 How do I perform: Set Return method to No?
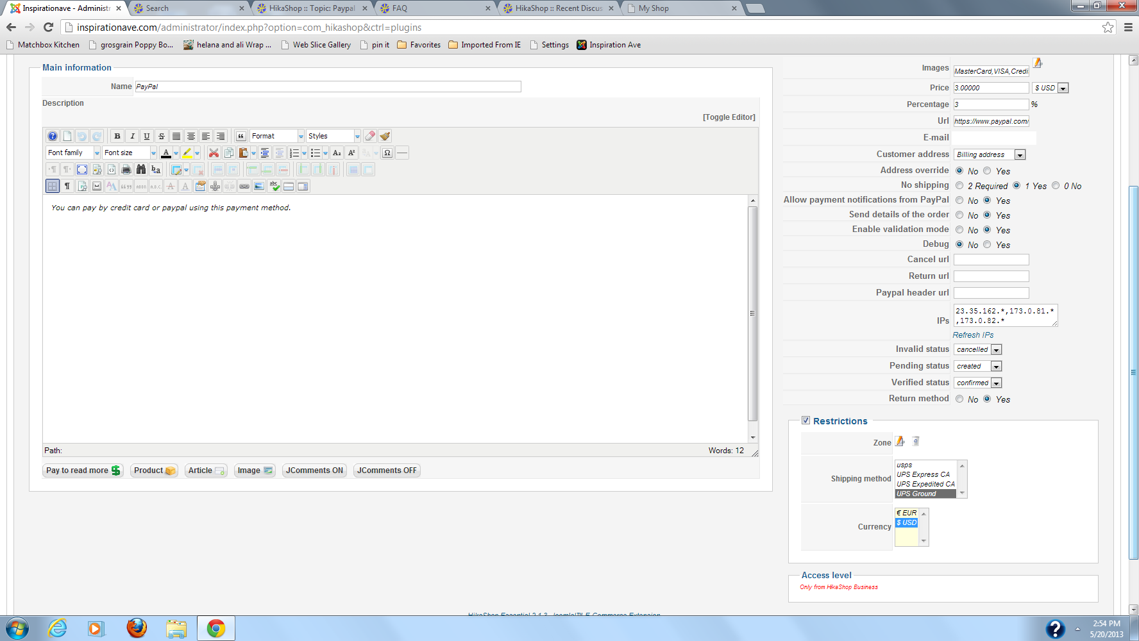pos(959,399)
